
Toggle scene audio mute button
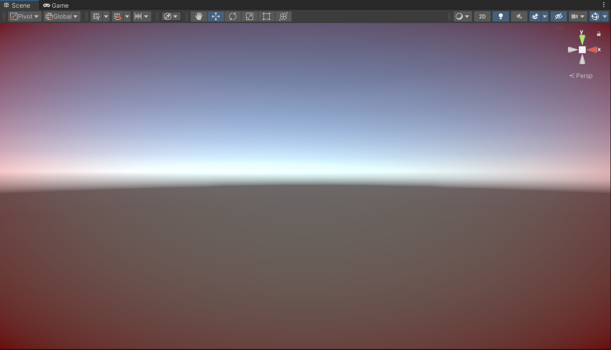click(519, 16)
